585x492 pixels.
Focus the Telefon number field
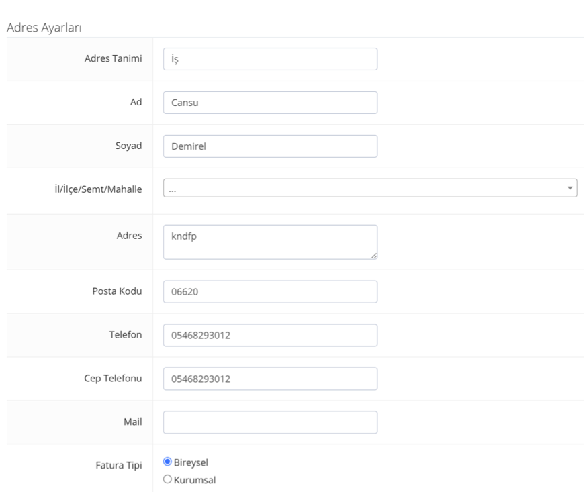(270, 335)
